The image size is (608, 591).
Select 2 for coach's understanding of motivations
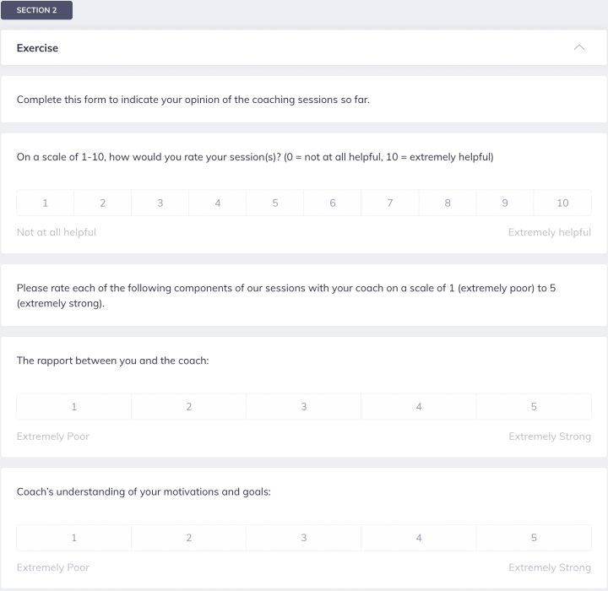coord(189,538)
